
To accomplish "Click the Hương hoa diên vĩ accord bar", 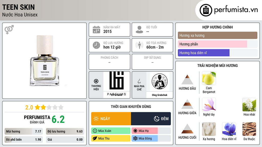I will 217,53.
